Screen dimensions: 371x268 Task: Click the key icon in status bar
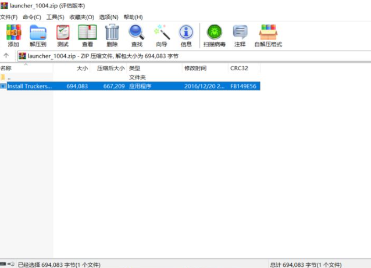click(x=11, y=264)
